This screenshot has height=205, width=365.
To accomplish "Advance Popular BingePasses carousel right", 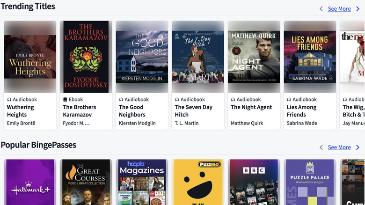I will tap(358, 147).
